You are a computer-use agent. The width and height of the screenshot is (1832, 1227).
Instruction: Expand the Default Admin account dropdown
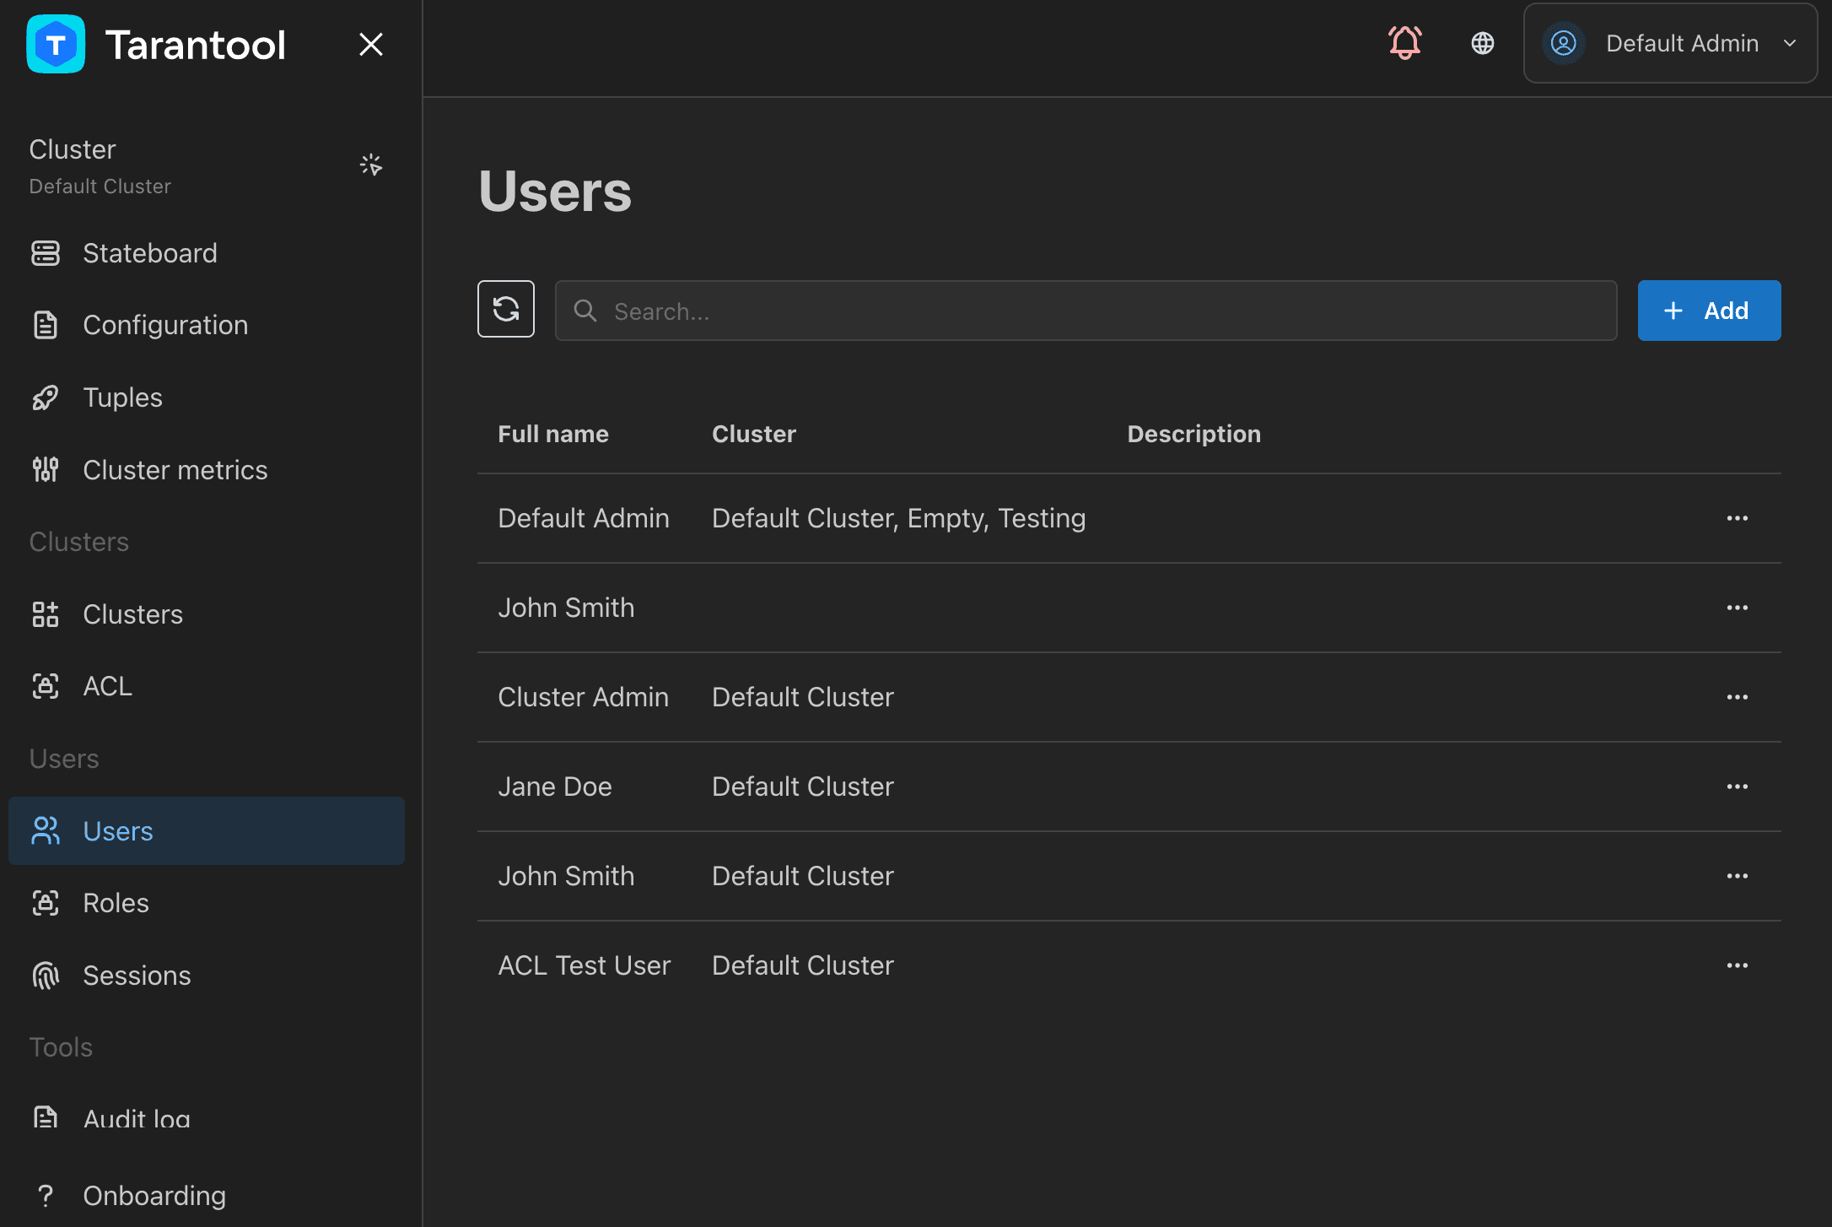coord(1670,43)
